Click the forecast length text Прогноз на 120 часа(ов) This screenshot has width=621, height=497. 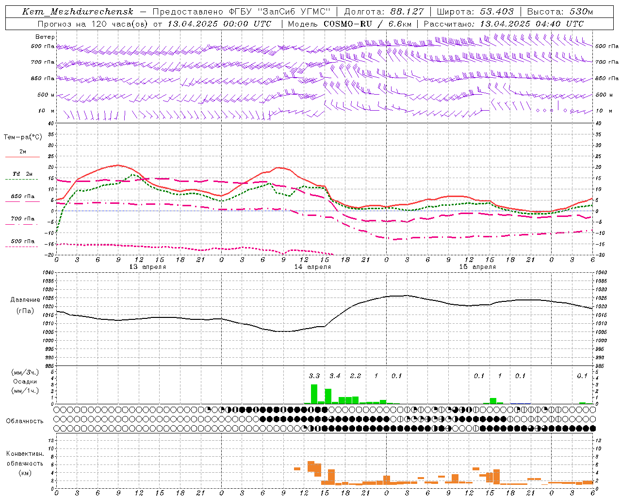(x=94, y=24)
